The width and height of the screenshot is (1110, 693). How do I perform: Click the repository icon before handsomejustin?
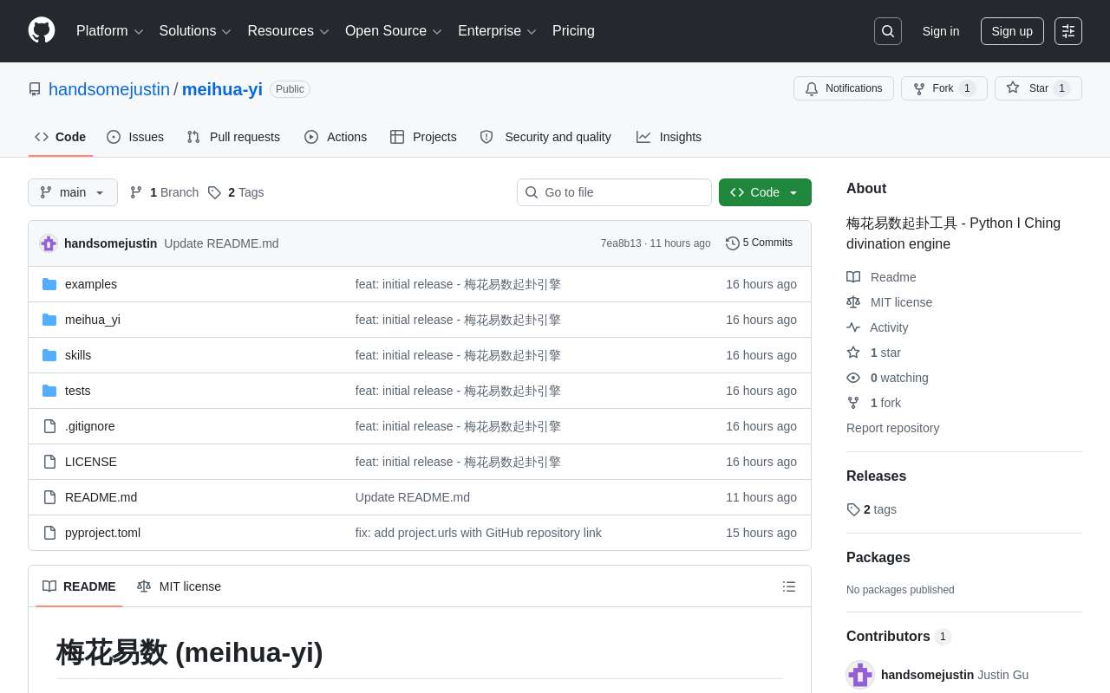35,89
